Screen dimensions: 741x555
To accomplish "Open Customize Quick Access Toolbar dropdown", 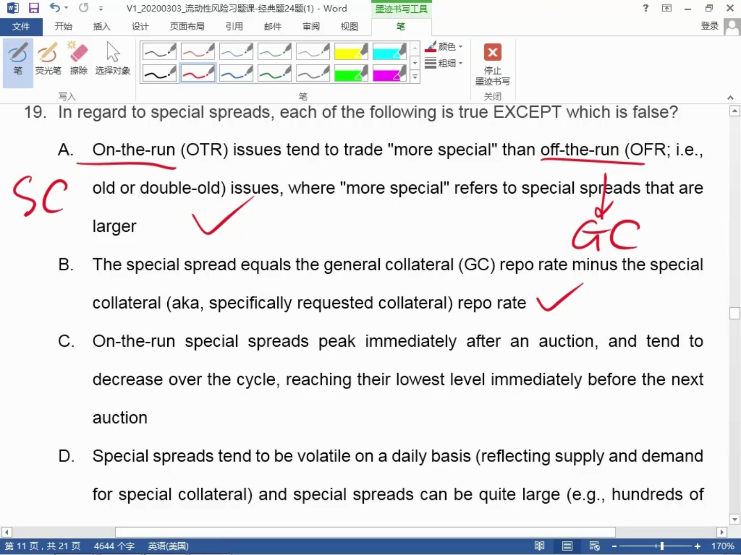I will click(101, 9).
